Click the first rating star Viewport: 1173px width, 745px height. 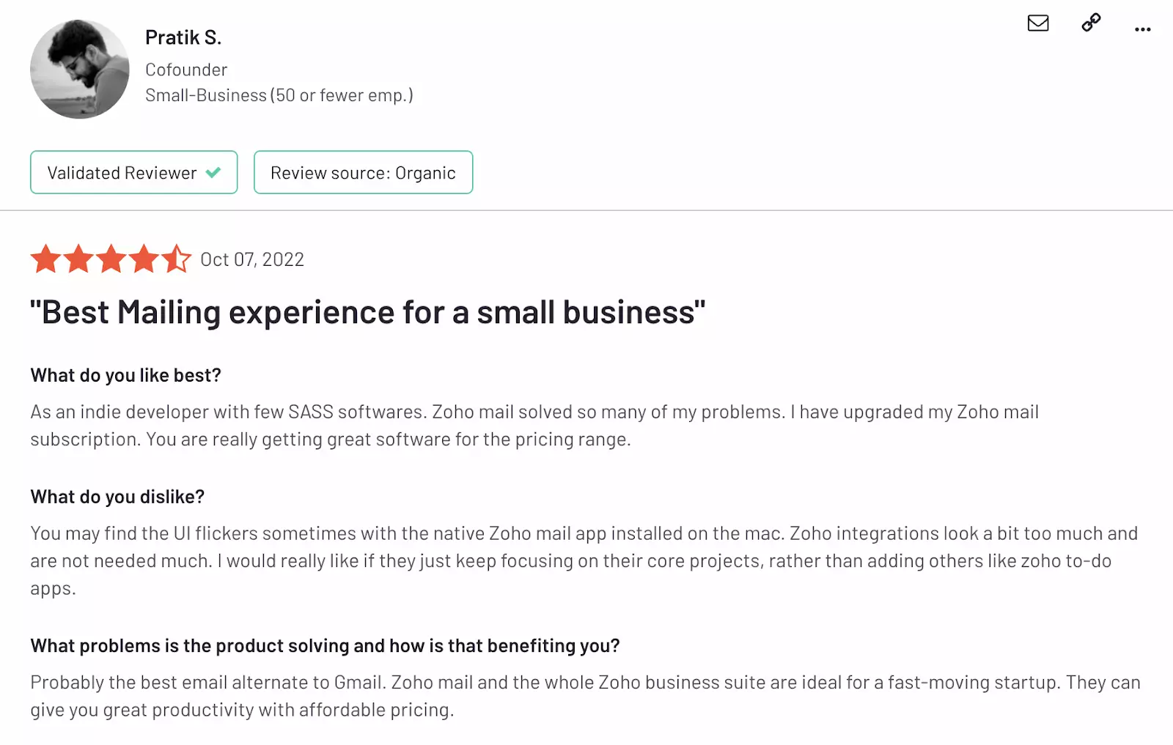tap(45, 259)
